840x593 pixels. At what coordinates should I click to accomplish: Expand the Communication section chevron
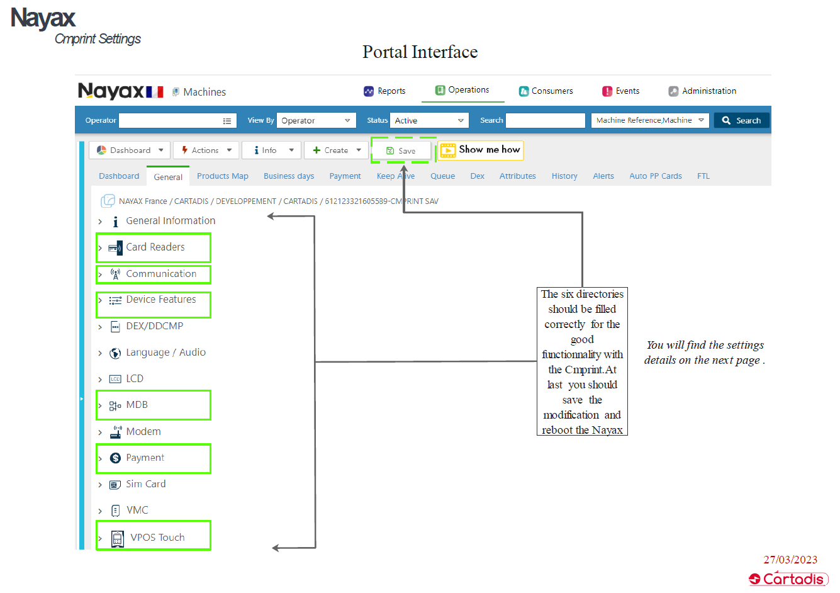tap(100, 274)
